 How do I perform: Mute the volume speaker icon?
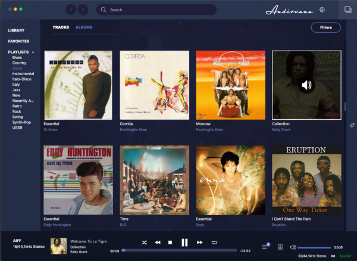click(x=293, y=247)
